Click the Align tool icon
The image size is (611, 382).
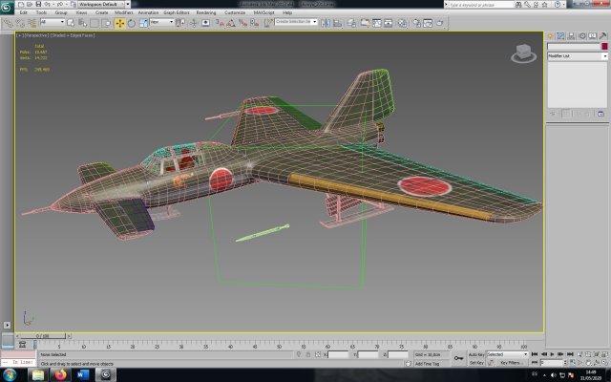[x=337, y=23]
